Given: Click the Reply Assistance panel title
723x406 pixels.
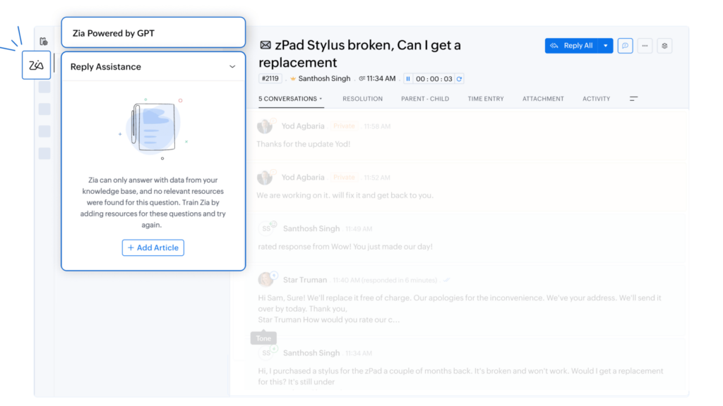Looking at the screenshot, I should tap(106, 67).
